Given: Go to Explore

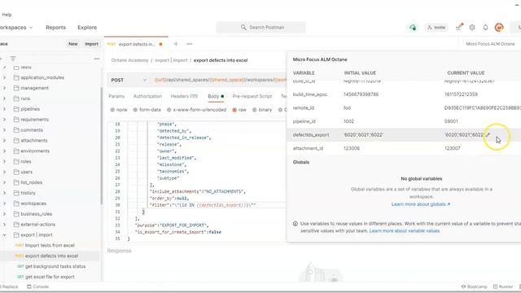Looking at the screenshot, I should [87, 27].
